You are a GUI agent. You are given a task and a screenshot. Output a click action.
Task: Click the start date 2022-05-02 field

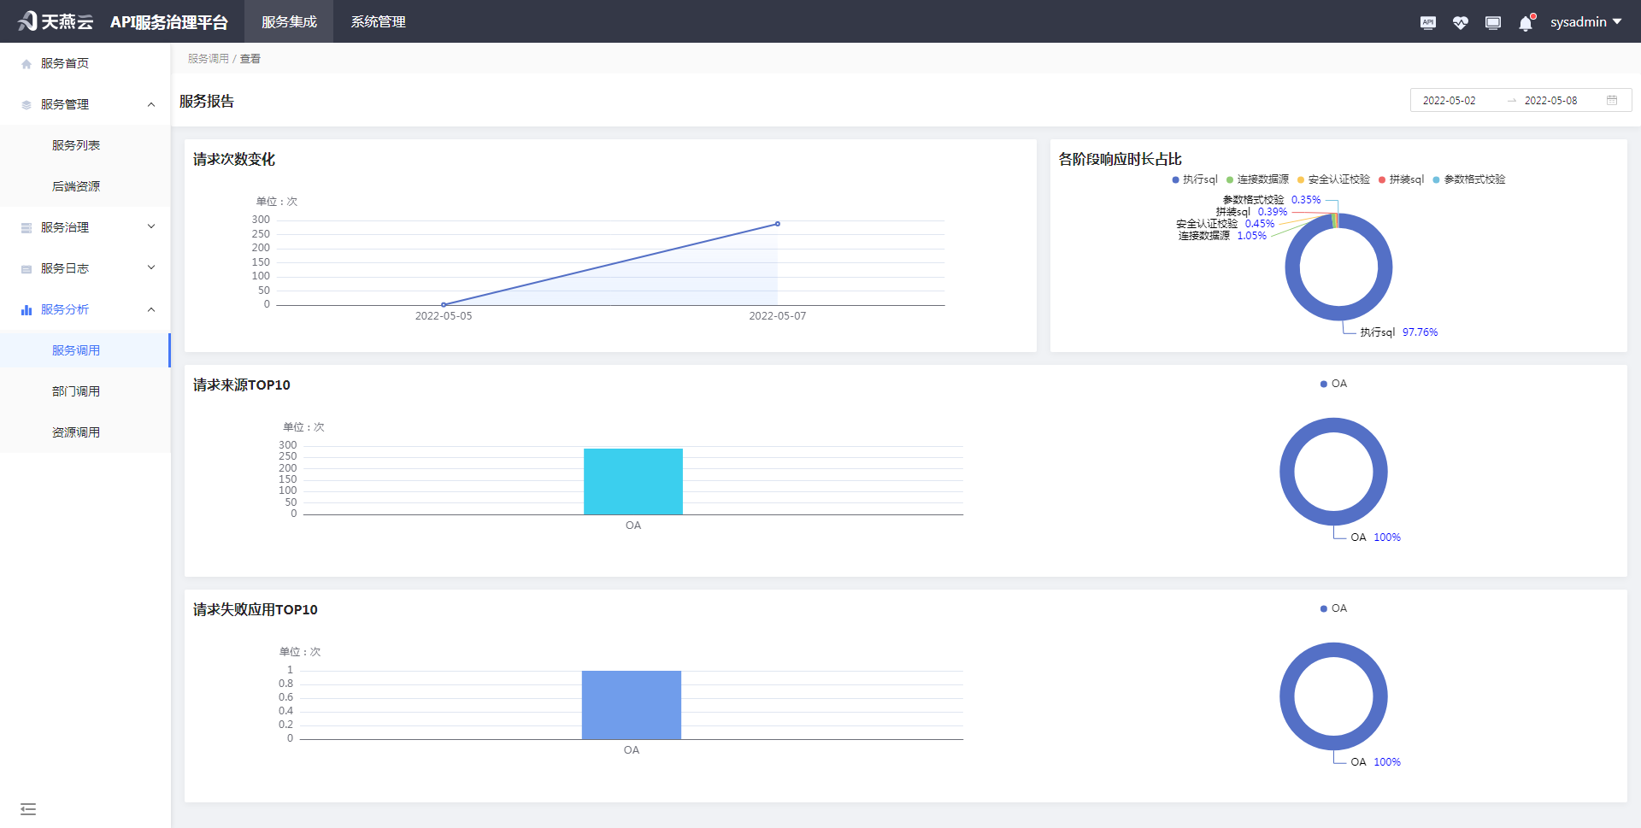[1449, 101]
